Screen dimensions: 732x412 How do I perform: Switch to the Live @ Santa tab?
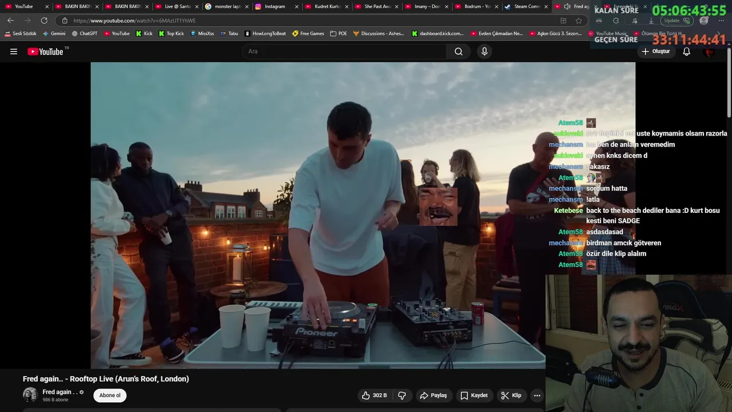pos(177,6)
